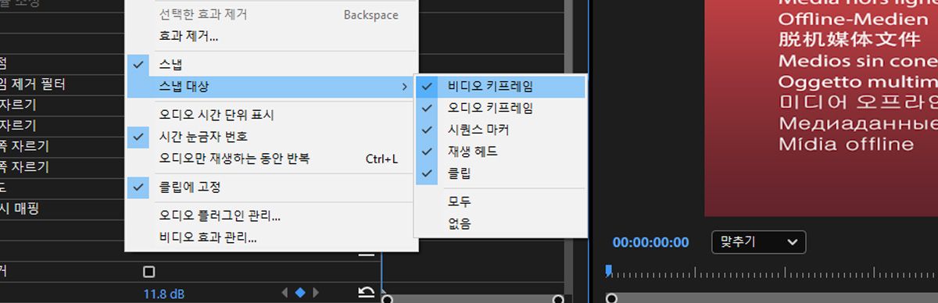This screenshot has width=938, height=303.
Task: Open 비디오 효과 관리...
Action: click(x=271, y=237)
